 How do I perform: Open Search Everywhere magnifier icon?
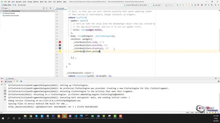click(216, 5)
